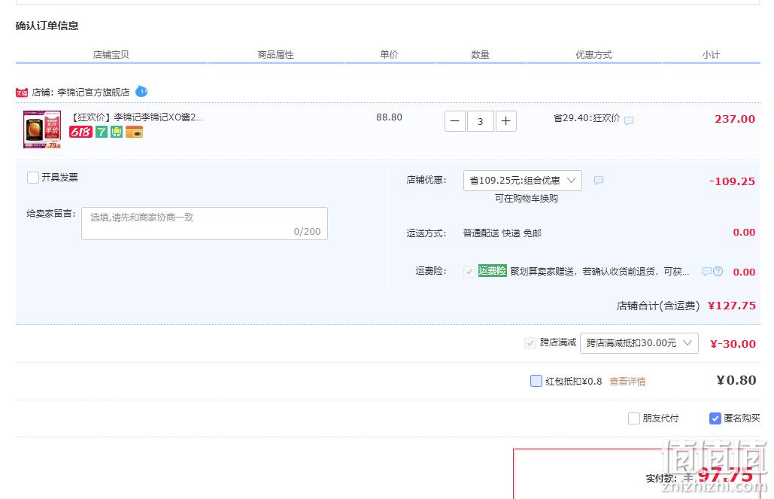
Task: Toggle the 跨店满减 checkbox
Action: tap(530, 343)
